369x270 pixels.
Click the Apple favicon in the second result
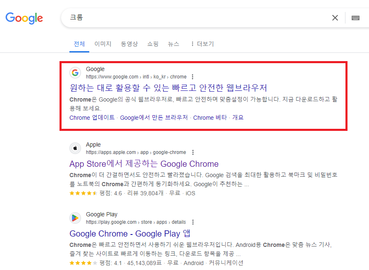[75, 148]
